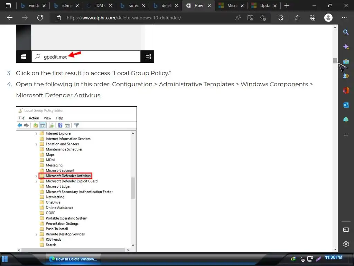Screen dimensions: 354x266
Task: Click the Edge taskbar button 'How to Delete Window...'
Action: pos(73,259)
